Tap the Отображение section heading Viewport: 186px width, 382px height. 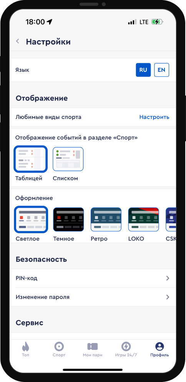pyautogui.click(x=42, y=98)
